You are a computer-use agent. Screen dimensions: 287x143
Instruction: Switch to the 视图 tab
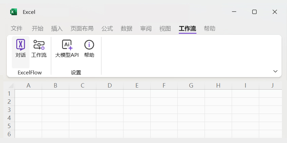point(165,29)
